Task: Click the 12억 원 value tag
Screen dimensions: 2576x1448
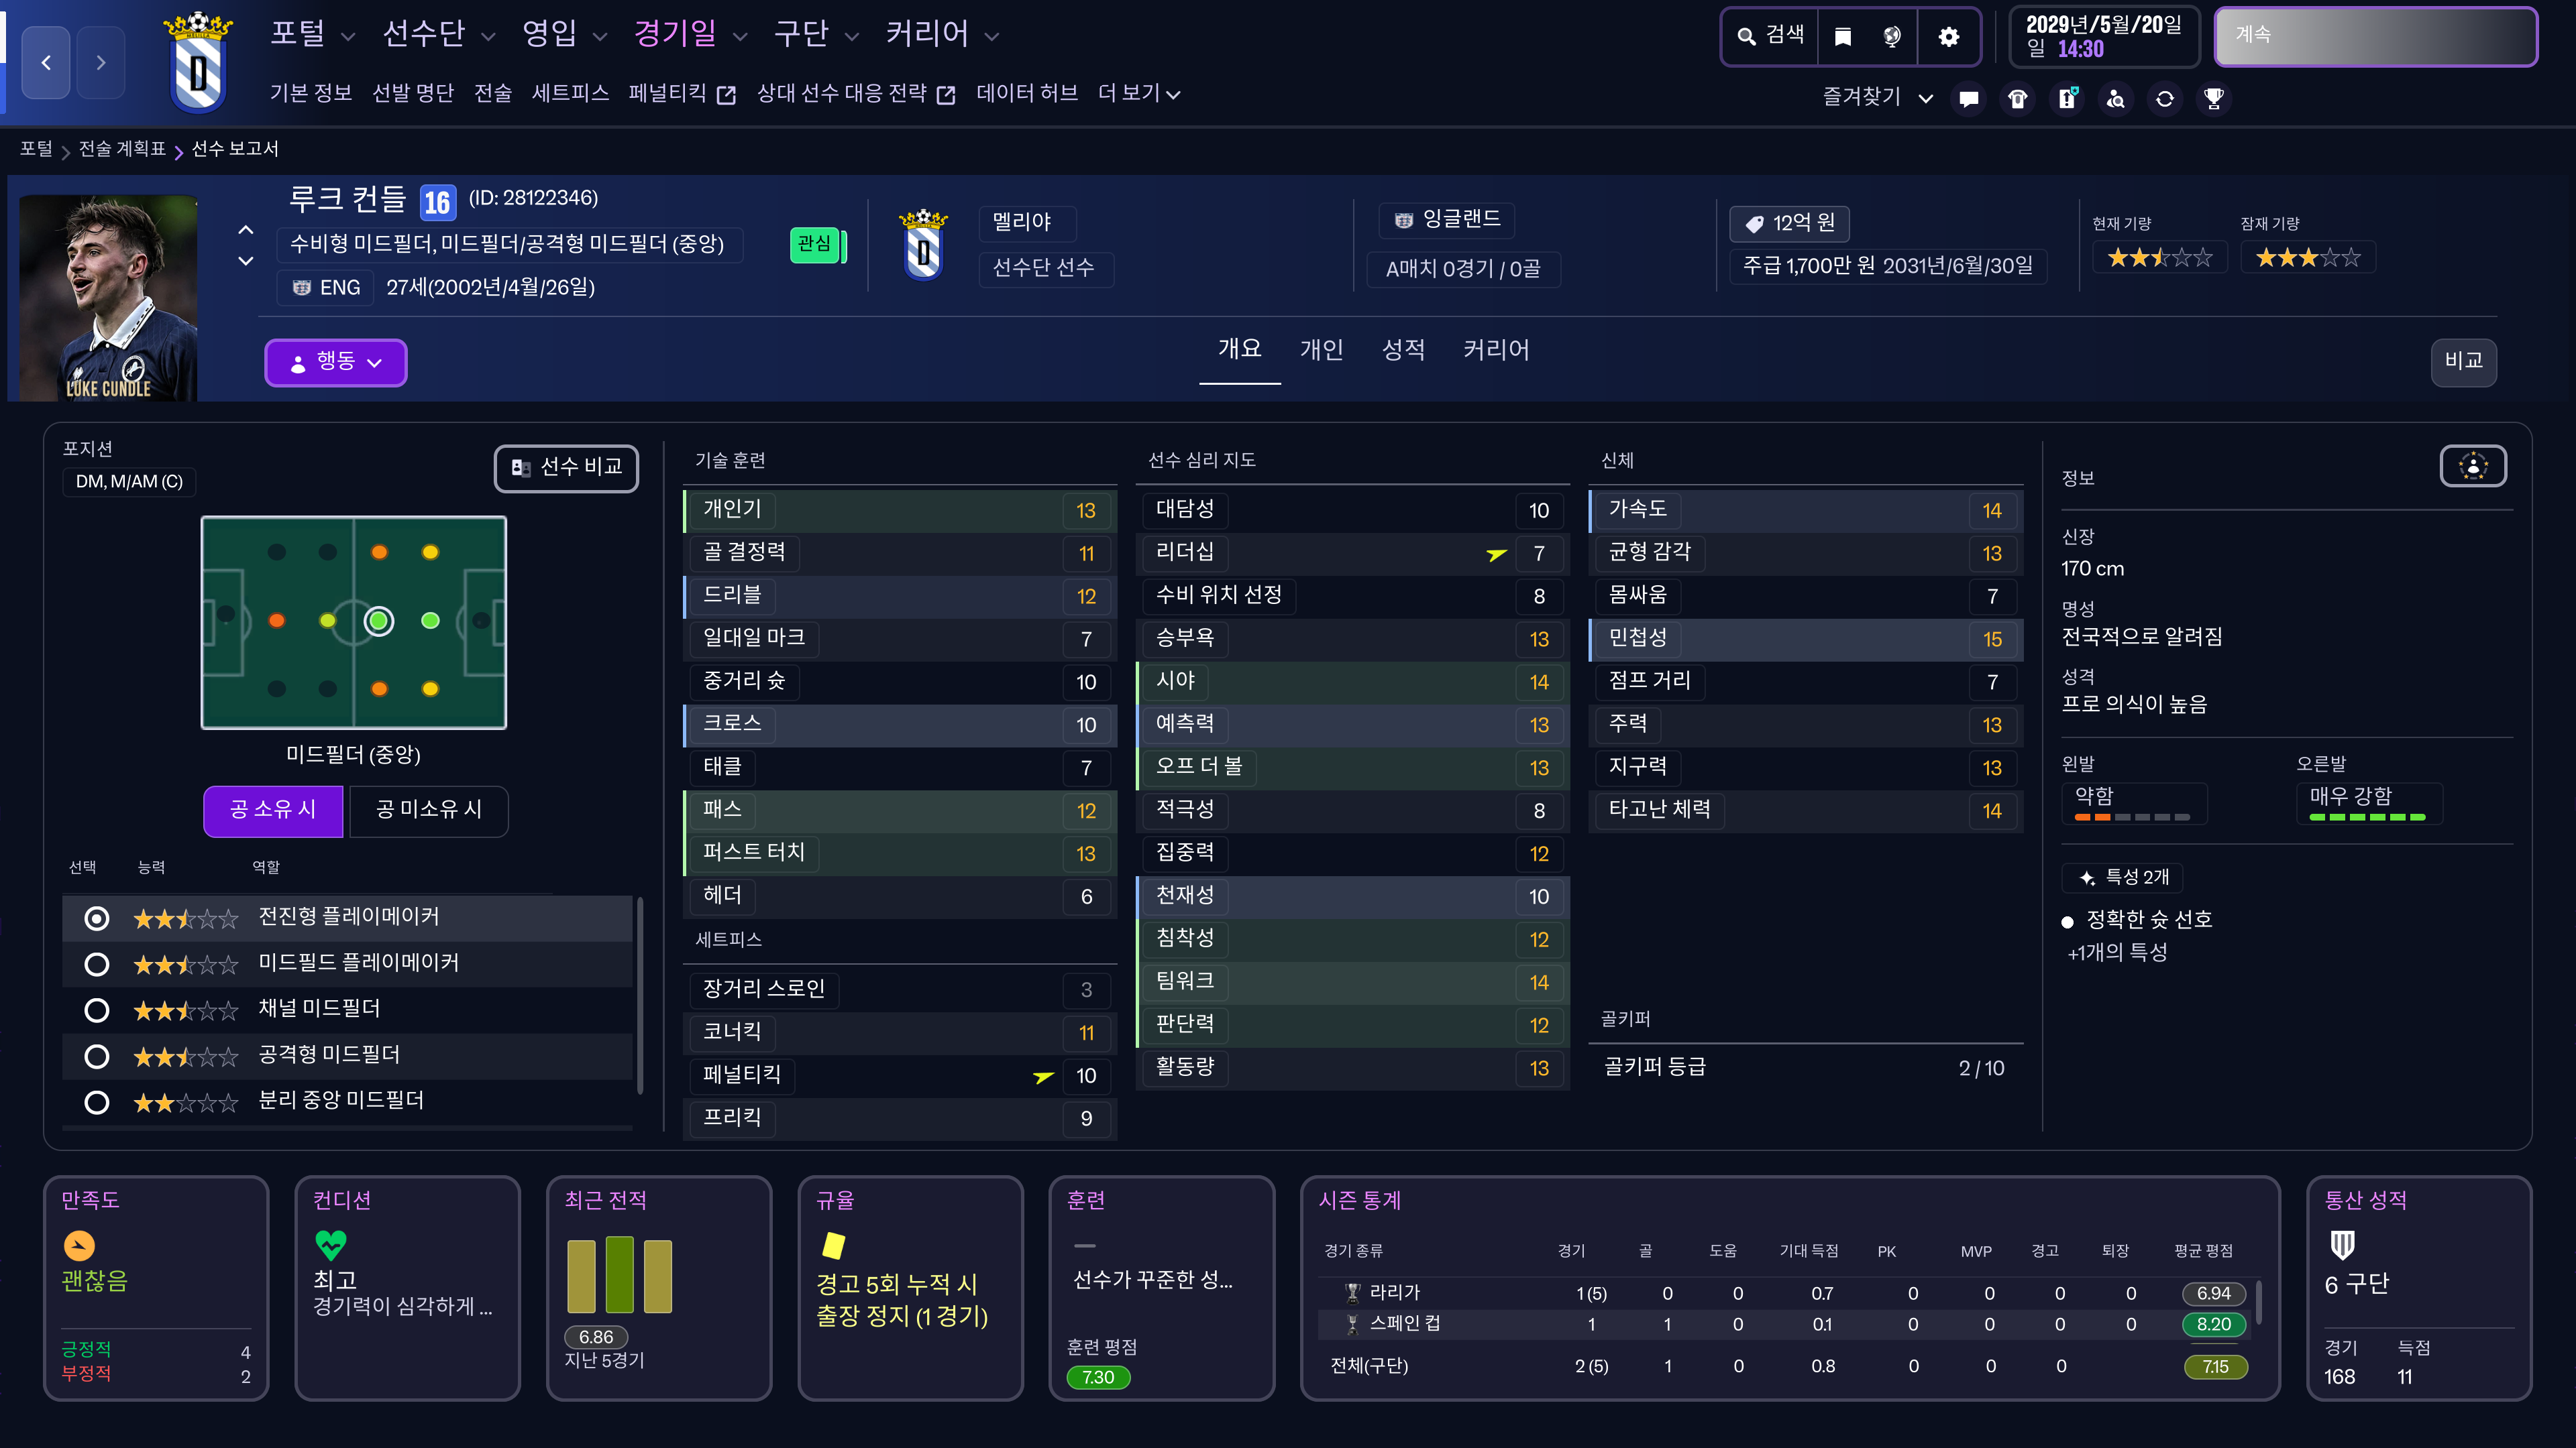Action: (x=1790, y=223)
